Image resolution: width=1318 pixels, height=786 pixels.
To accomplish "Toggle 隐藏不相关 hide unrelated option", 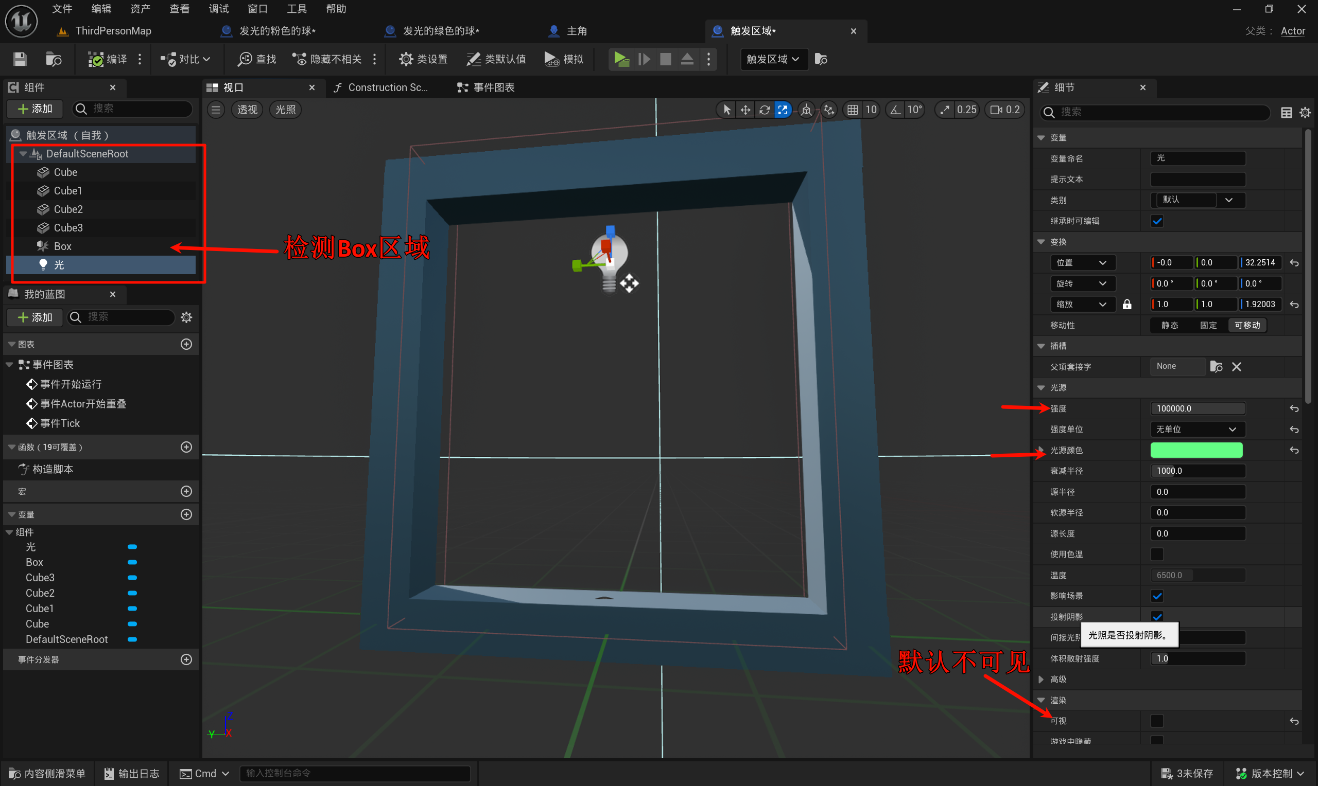I will pos(327,59).
